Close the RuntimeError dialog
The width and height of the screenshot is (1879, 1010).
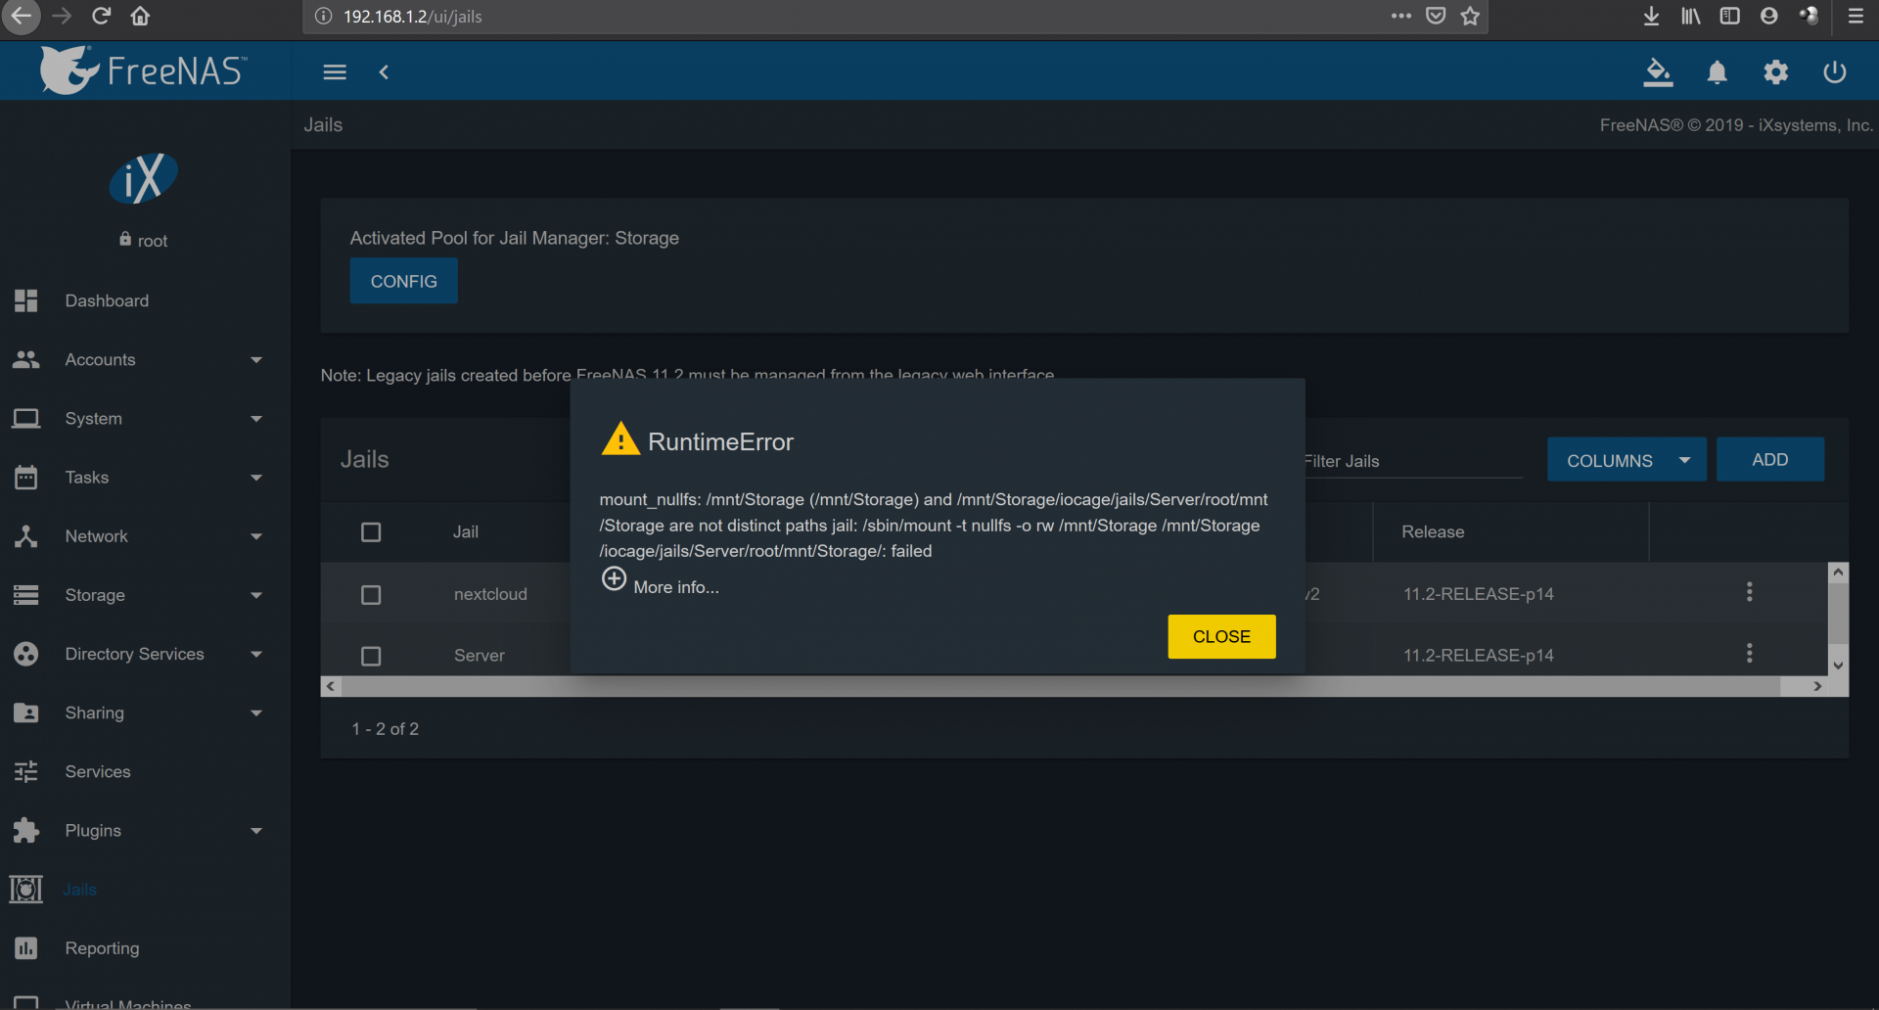click(x=1221, y=636)
